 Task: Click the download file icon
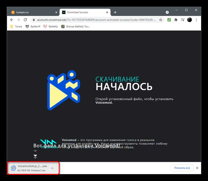coord(13,168)
